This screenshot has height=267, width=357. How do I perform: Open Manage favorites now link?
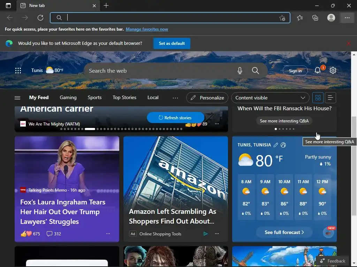pyautogui.click(x=147, y=29)
